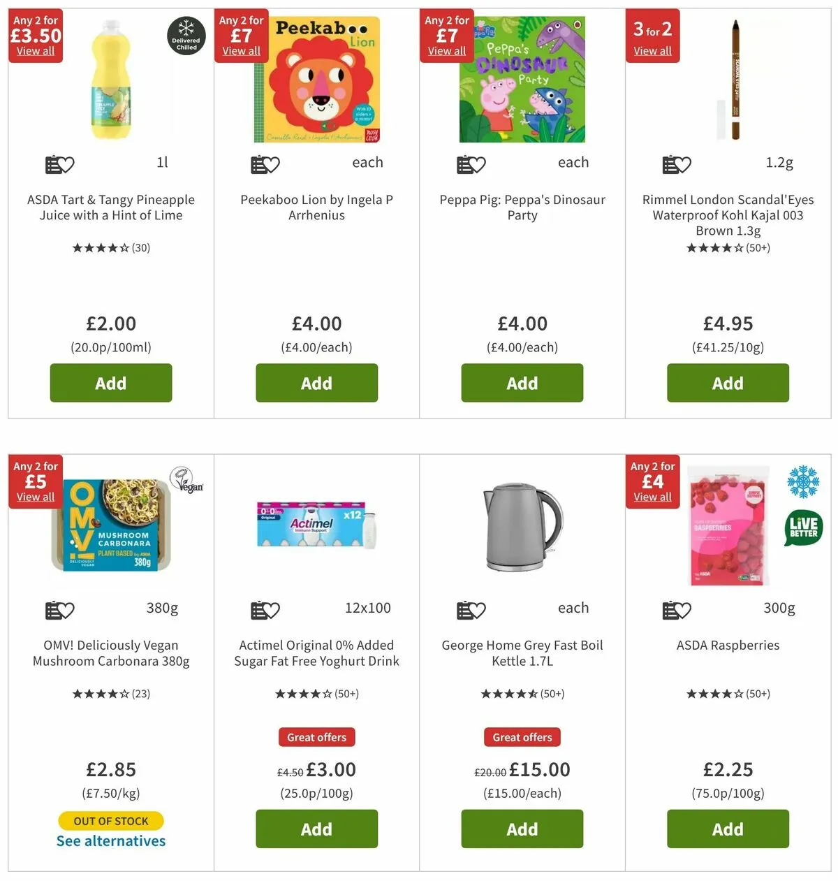View all Any 2 for £3.50 offers

pos(36,51)
